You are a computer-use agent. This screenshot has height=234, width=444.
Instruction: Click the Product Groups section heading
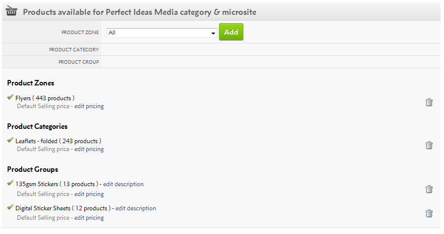click(33, 169)
